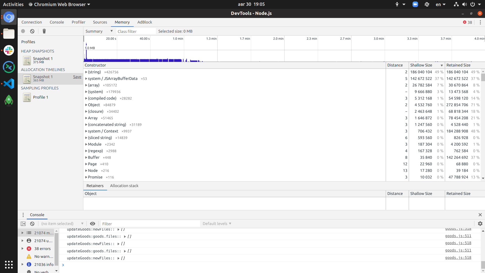Open the Profiler tab
The image size is (485, 273).
[78, 22]
